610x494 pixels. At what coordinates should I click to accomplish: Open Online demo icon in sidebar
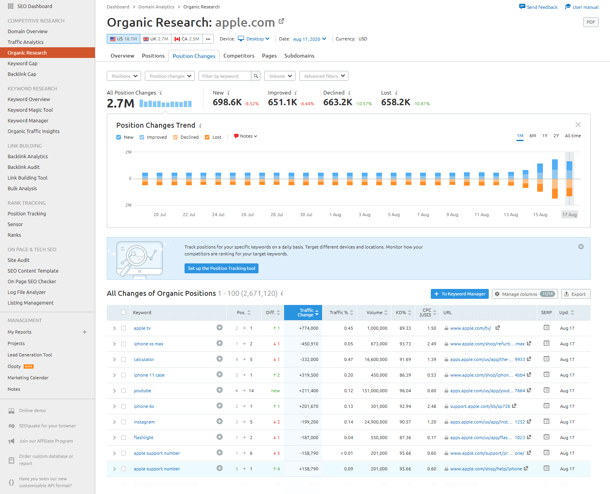tap(11, 411)
